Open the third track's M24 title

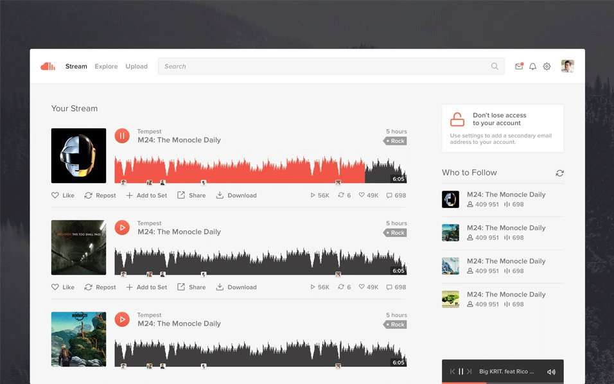pyautogui.click(x=179, y=324)
